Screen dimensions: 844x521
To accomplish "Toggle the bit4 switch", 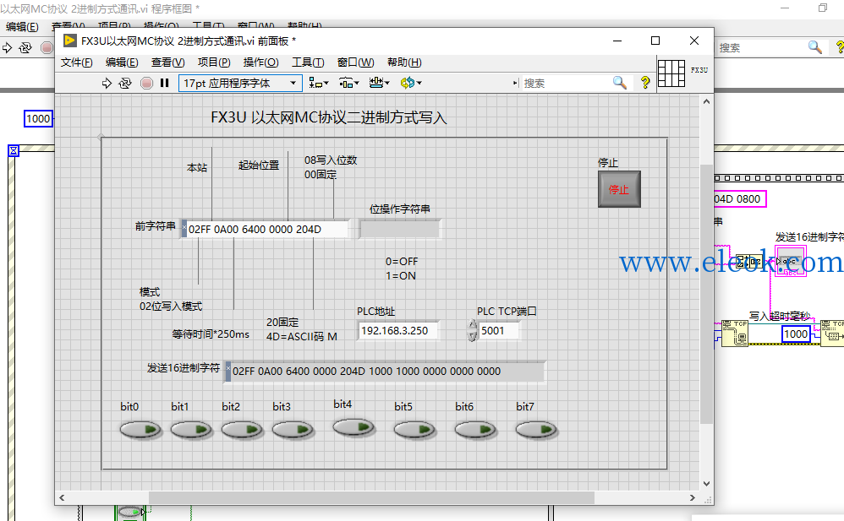I will [353, 427].
